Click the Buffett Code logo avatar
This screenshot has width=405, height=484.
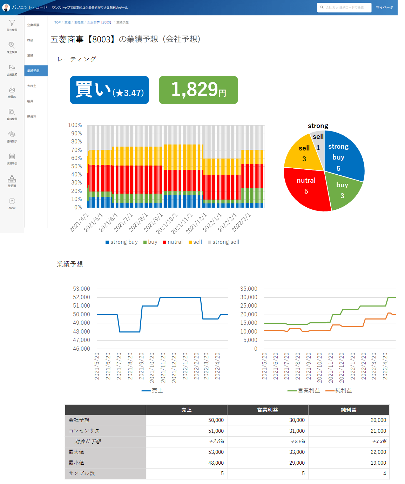coord(6,7)
